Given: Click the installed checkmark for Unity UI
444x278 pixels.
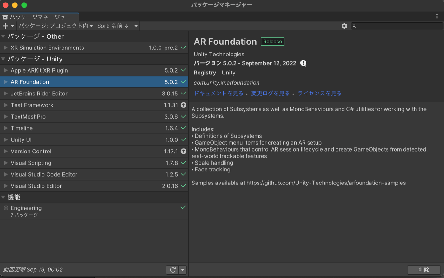Looking at the screenshot, I should [x=183, y=140].
